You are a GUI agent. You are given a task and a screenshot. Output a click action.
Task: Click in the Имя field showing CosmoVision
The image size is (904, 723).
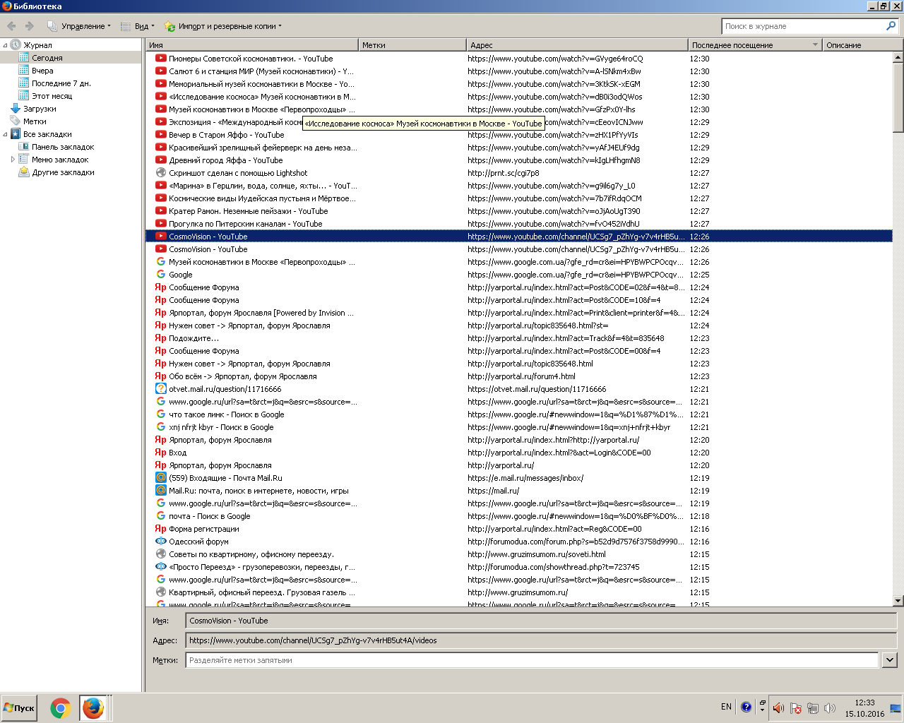(x=541, y=621)
